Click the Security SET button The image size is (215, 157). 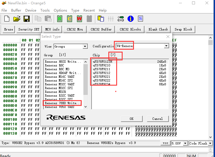(x=29, y=29)
